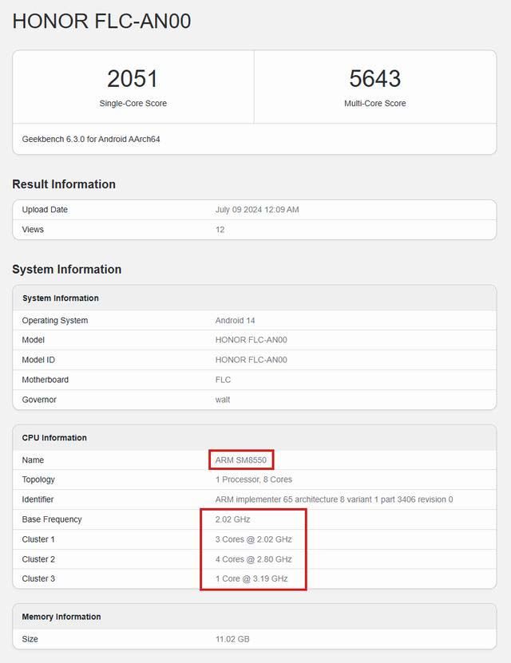Click the Views count value 12

220,230
